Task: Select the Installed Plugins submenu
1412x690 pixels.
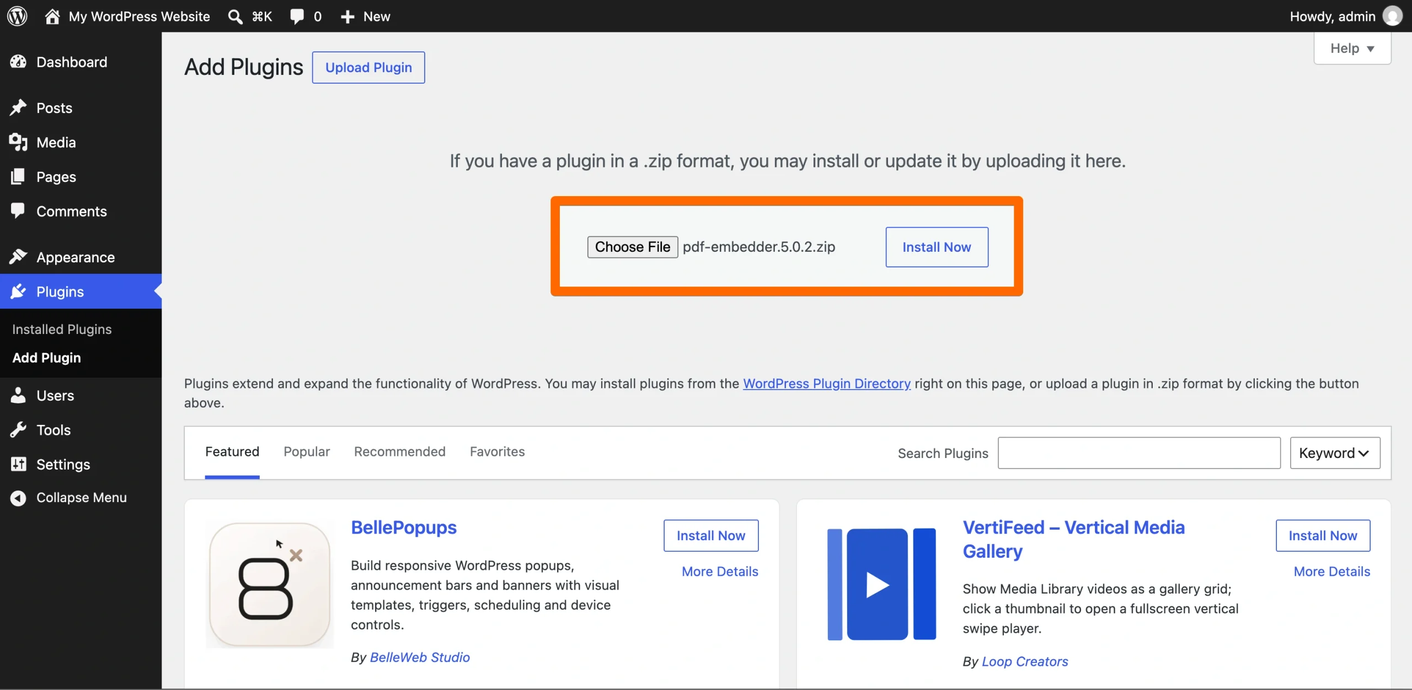Action: point(62,329)
